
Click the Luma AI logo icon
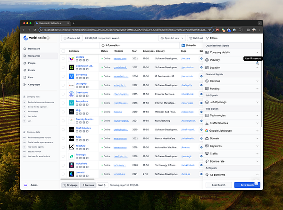(72, 174)
